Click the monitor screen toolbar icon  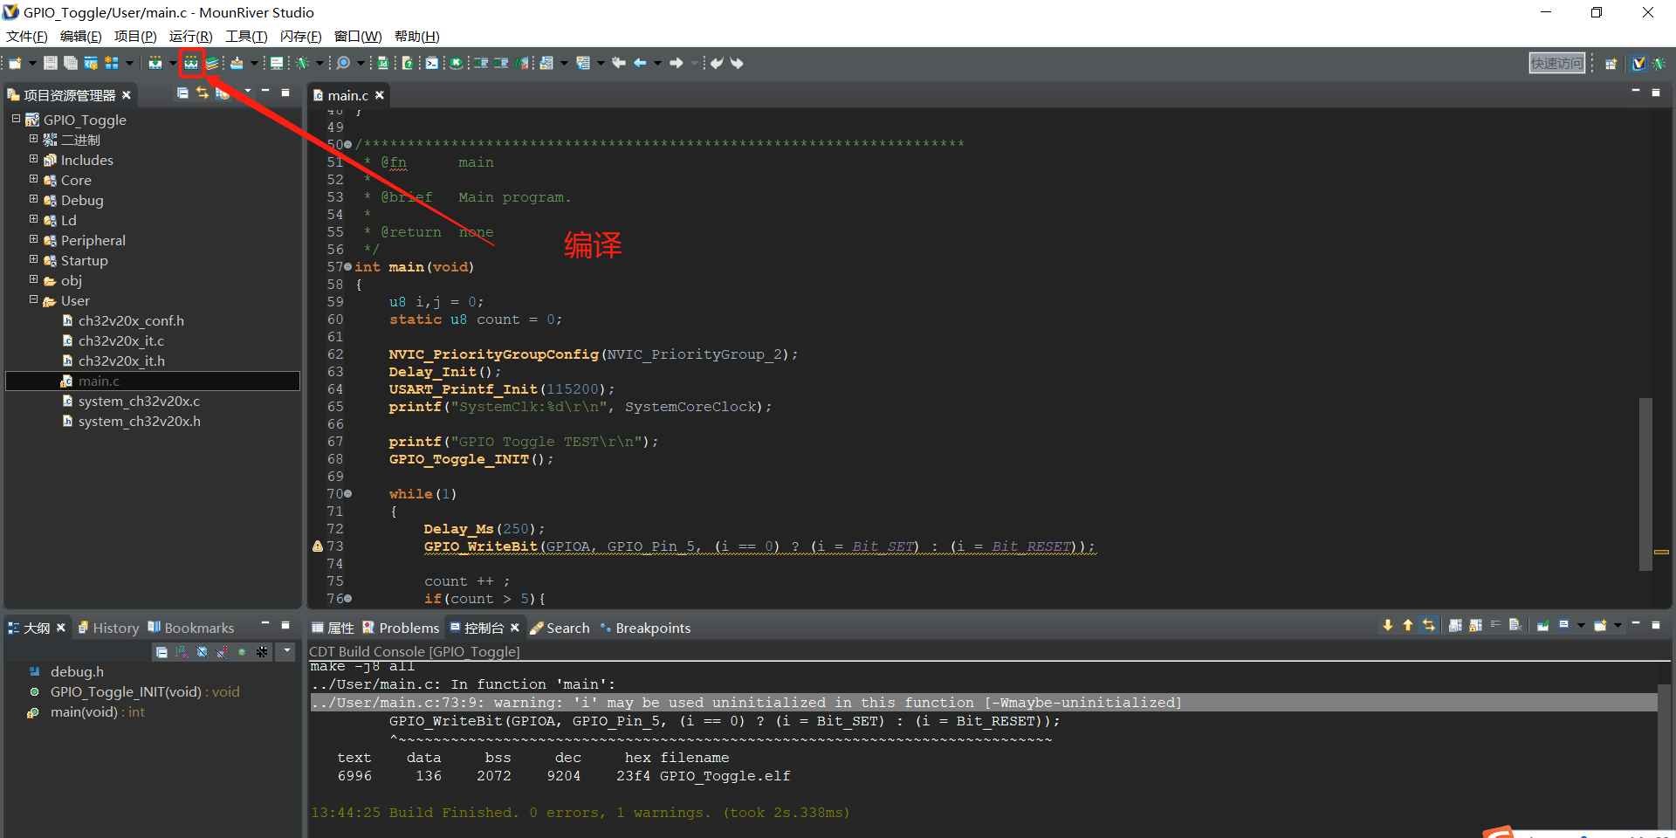pos(277,63)
